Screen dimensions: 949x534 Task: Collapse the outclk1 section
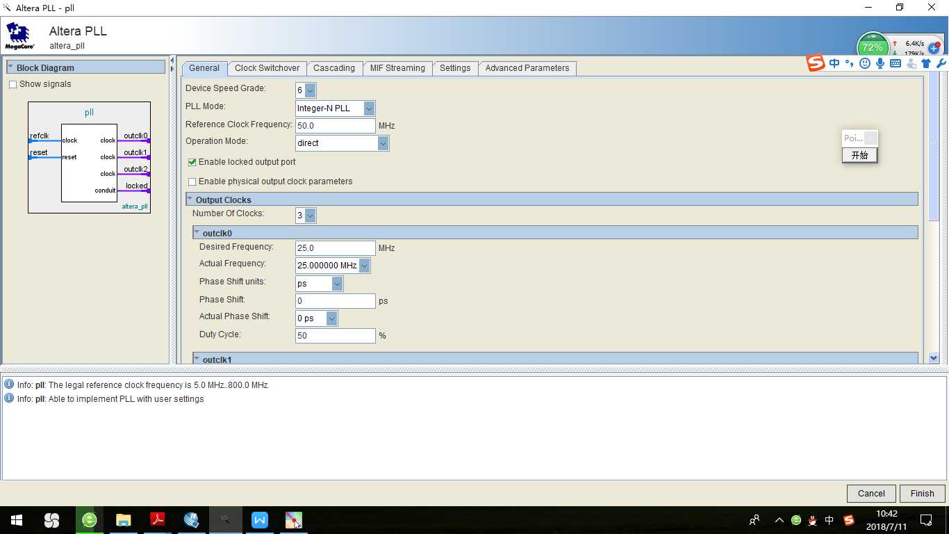[197, 359]
